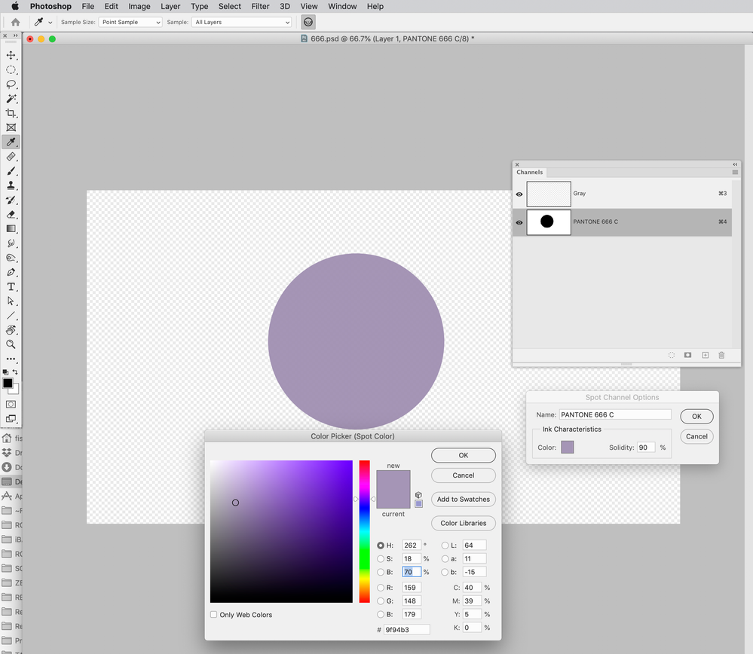This screenshot has height=654, width=753.
Task: Click Load channel as selection icon
Action: click(x=672, y=355)
